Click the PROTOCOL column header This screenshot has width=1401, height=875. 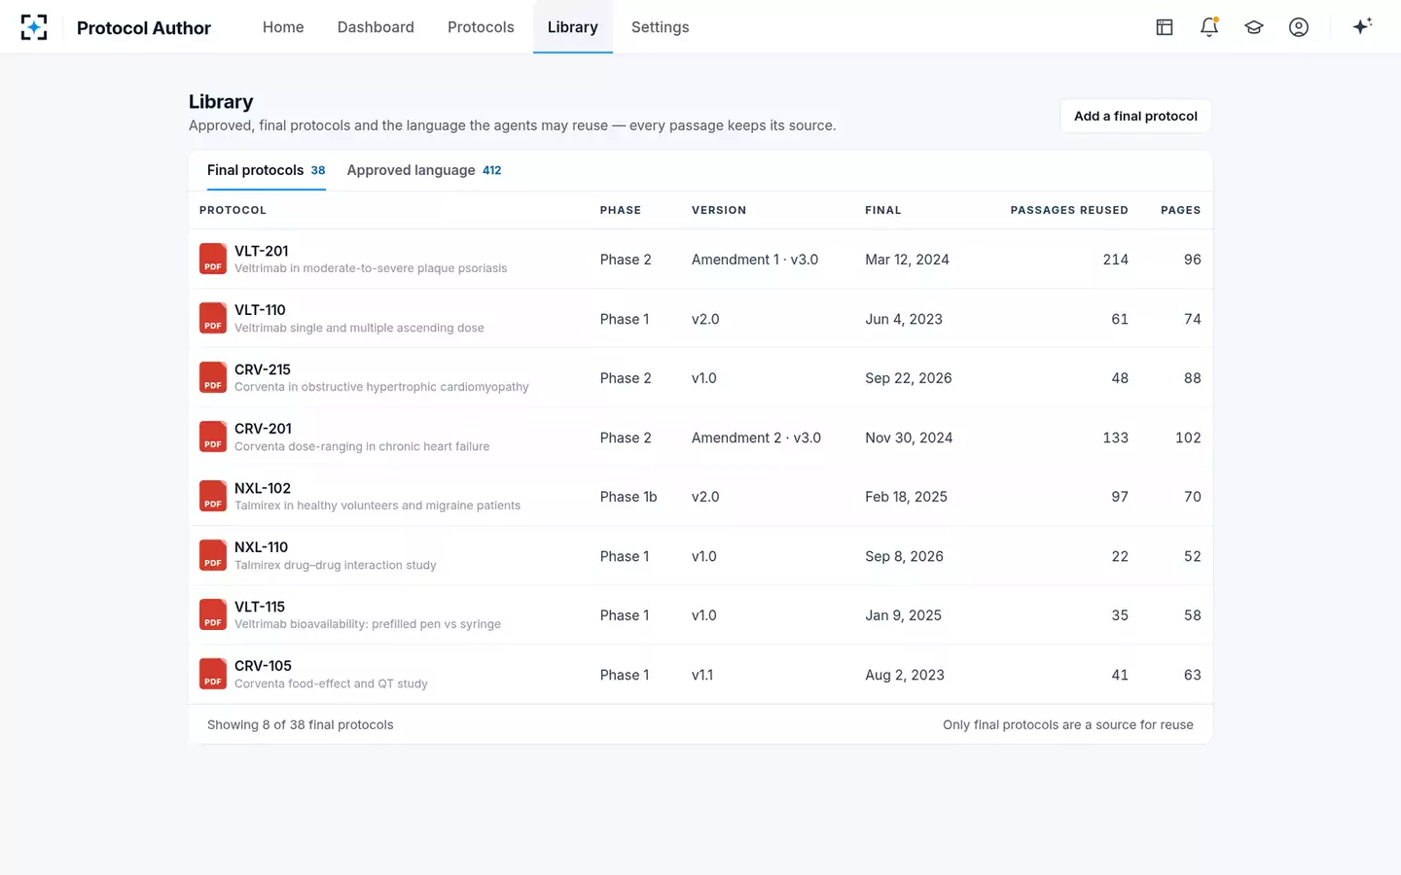click(x=233, y=210)
